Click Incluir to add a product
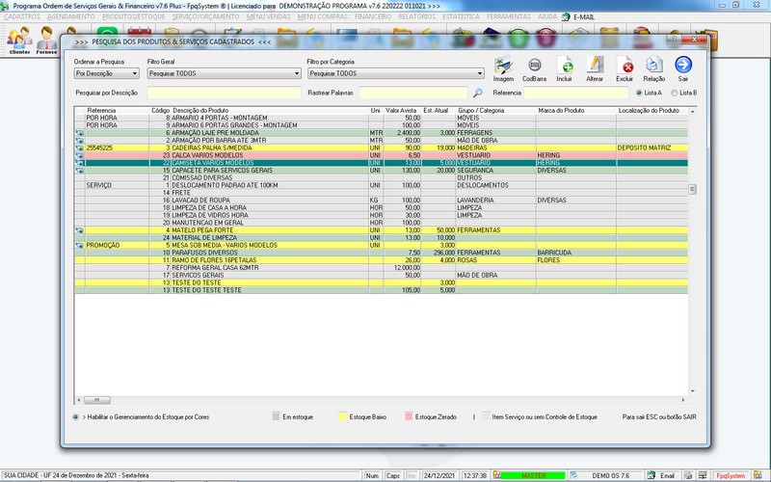This screenshot has width=771, height=482. 565,66
